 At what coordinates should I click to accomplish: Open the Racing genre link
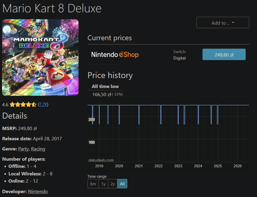click(38, 149)
